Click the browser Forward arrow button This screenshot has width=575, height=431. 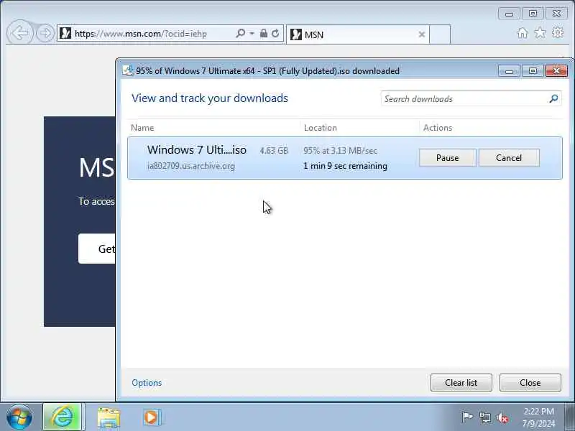click(x=45, y=33)
